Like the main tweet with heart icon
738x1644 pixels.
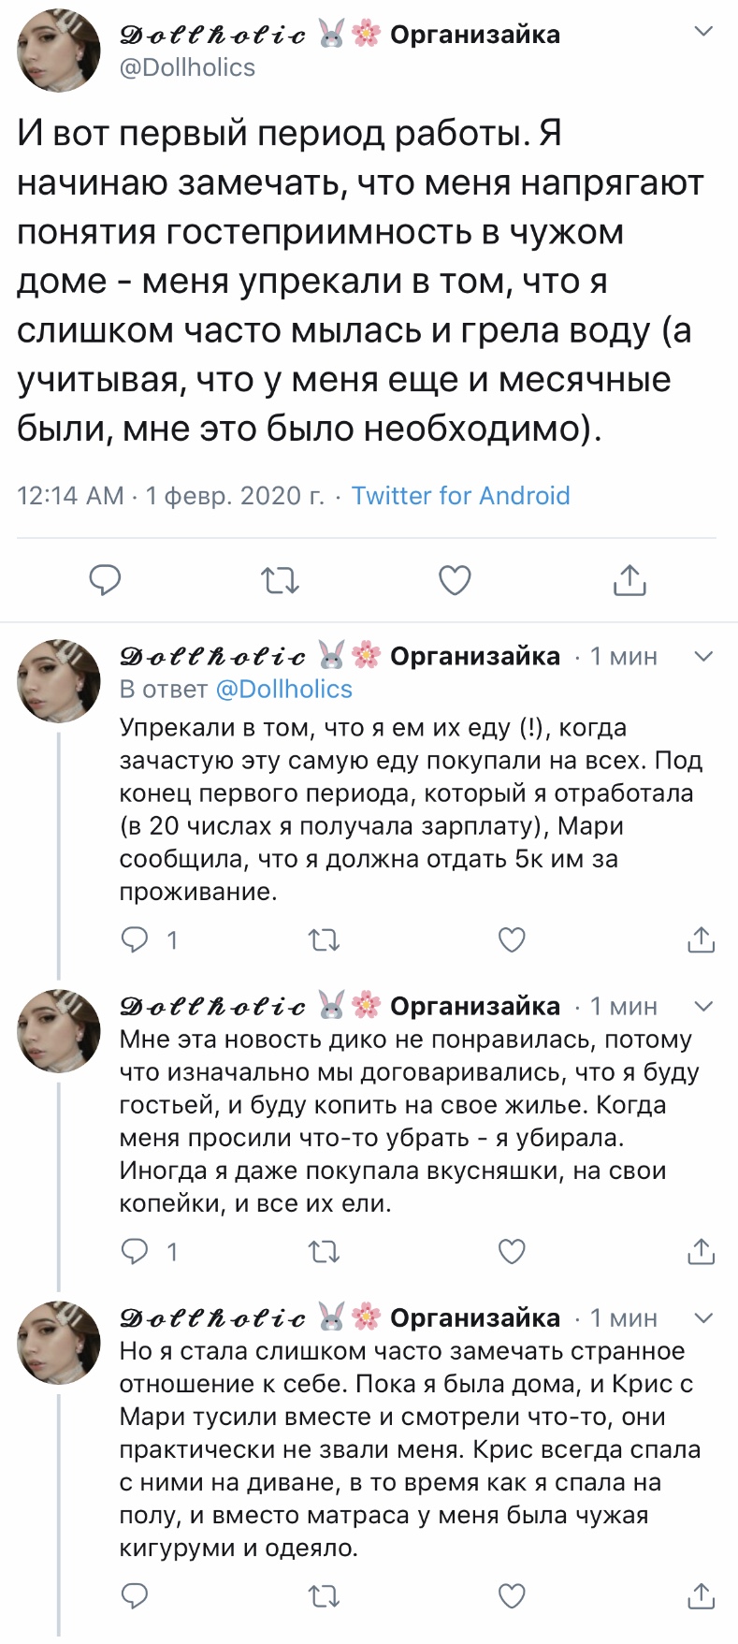[x=455, y=580]
